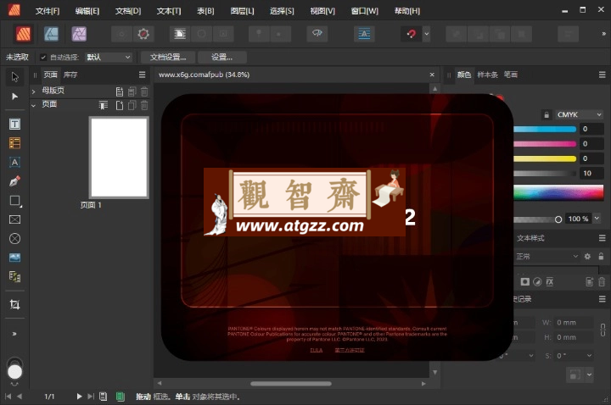Open the 默认 auto-select dropdown
611x405 pixels.
click(x=109, y=57)
